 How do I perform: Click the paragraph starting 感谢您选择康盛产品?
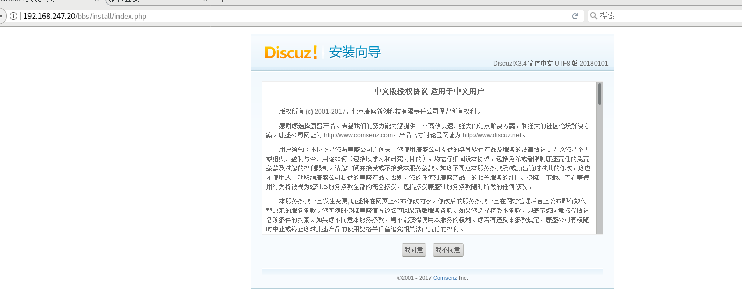coord(428,131)
